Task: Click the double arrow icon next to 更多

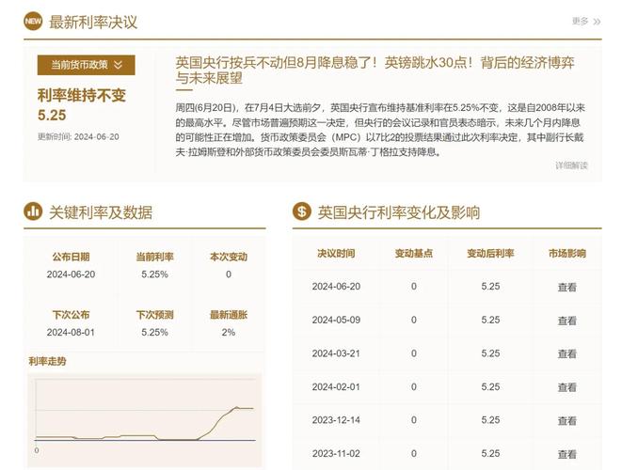Action: (597, 22)
